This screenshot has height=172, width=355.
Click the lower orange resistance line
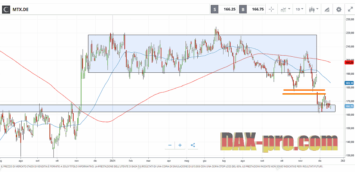pyautogui.click(x=304, y=94)
